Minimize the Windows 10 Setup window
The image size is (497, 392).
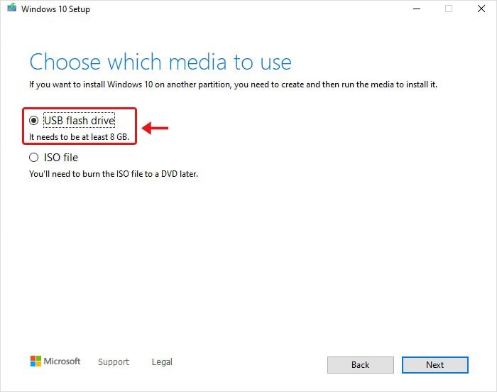[x=415, y=9]
